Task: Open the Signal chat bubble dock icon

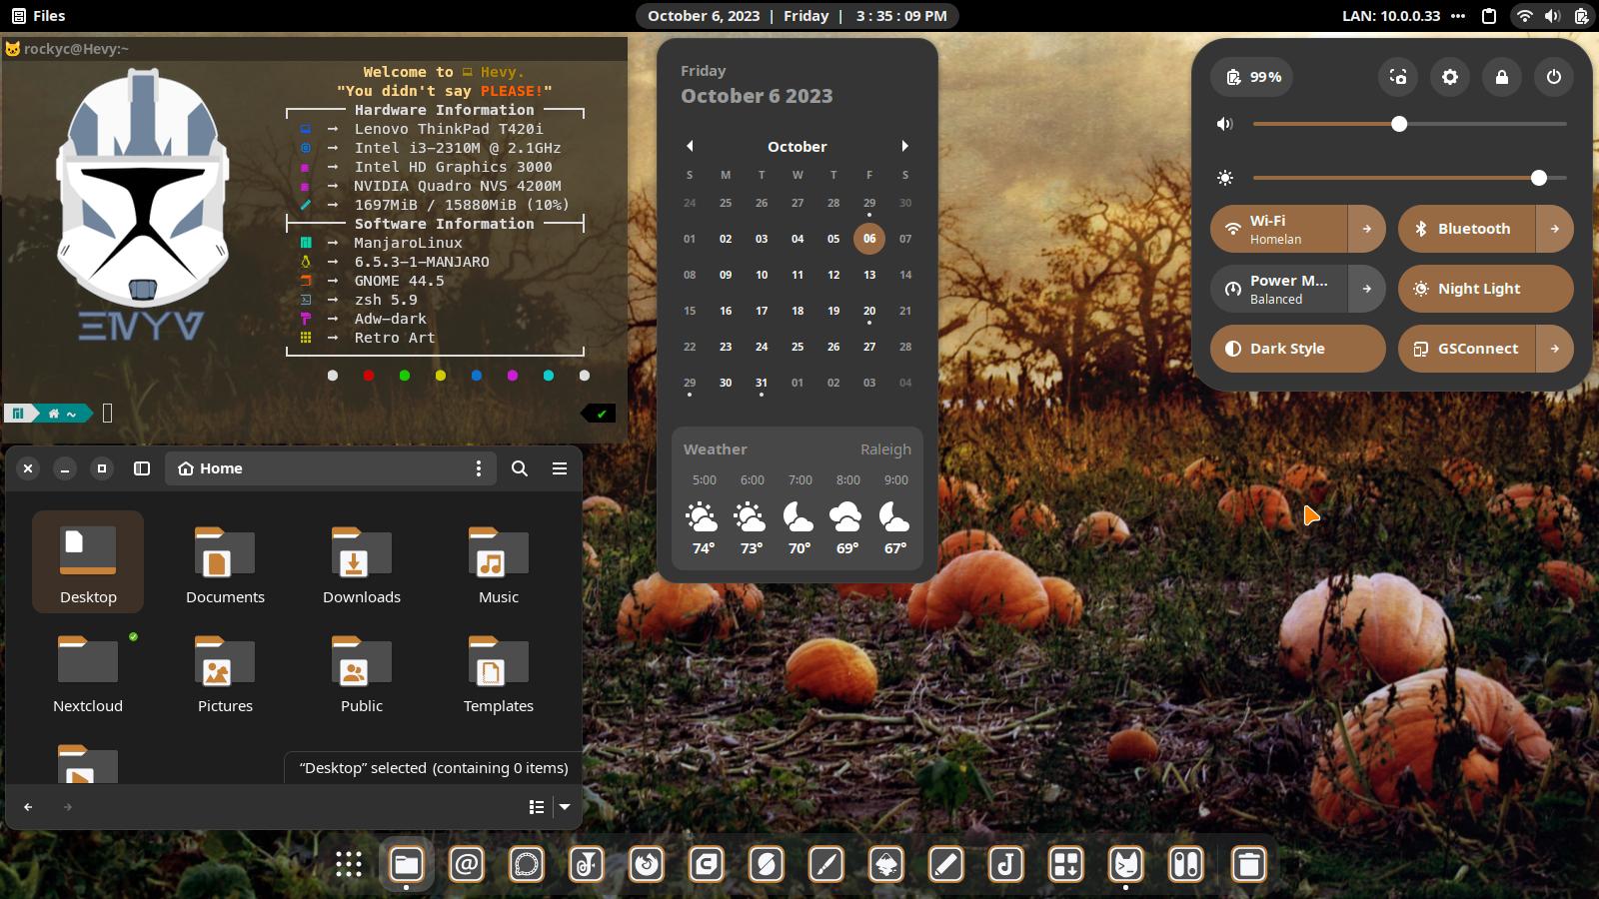Action: [527, 864]
